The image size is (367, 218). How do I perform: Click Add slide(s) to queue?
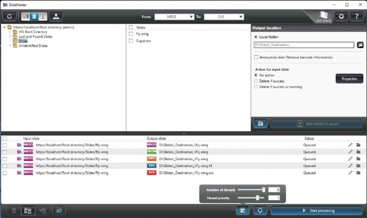click(x=317, y=123)
